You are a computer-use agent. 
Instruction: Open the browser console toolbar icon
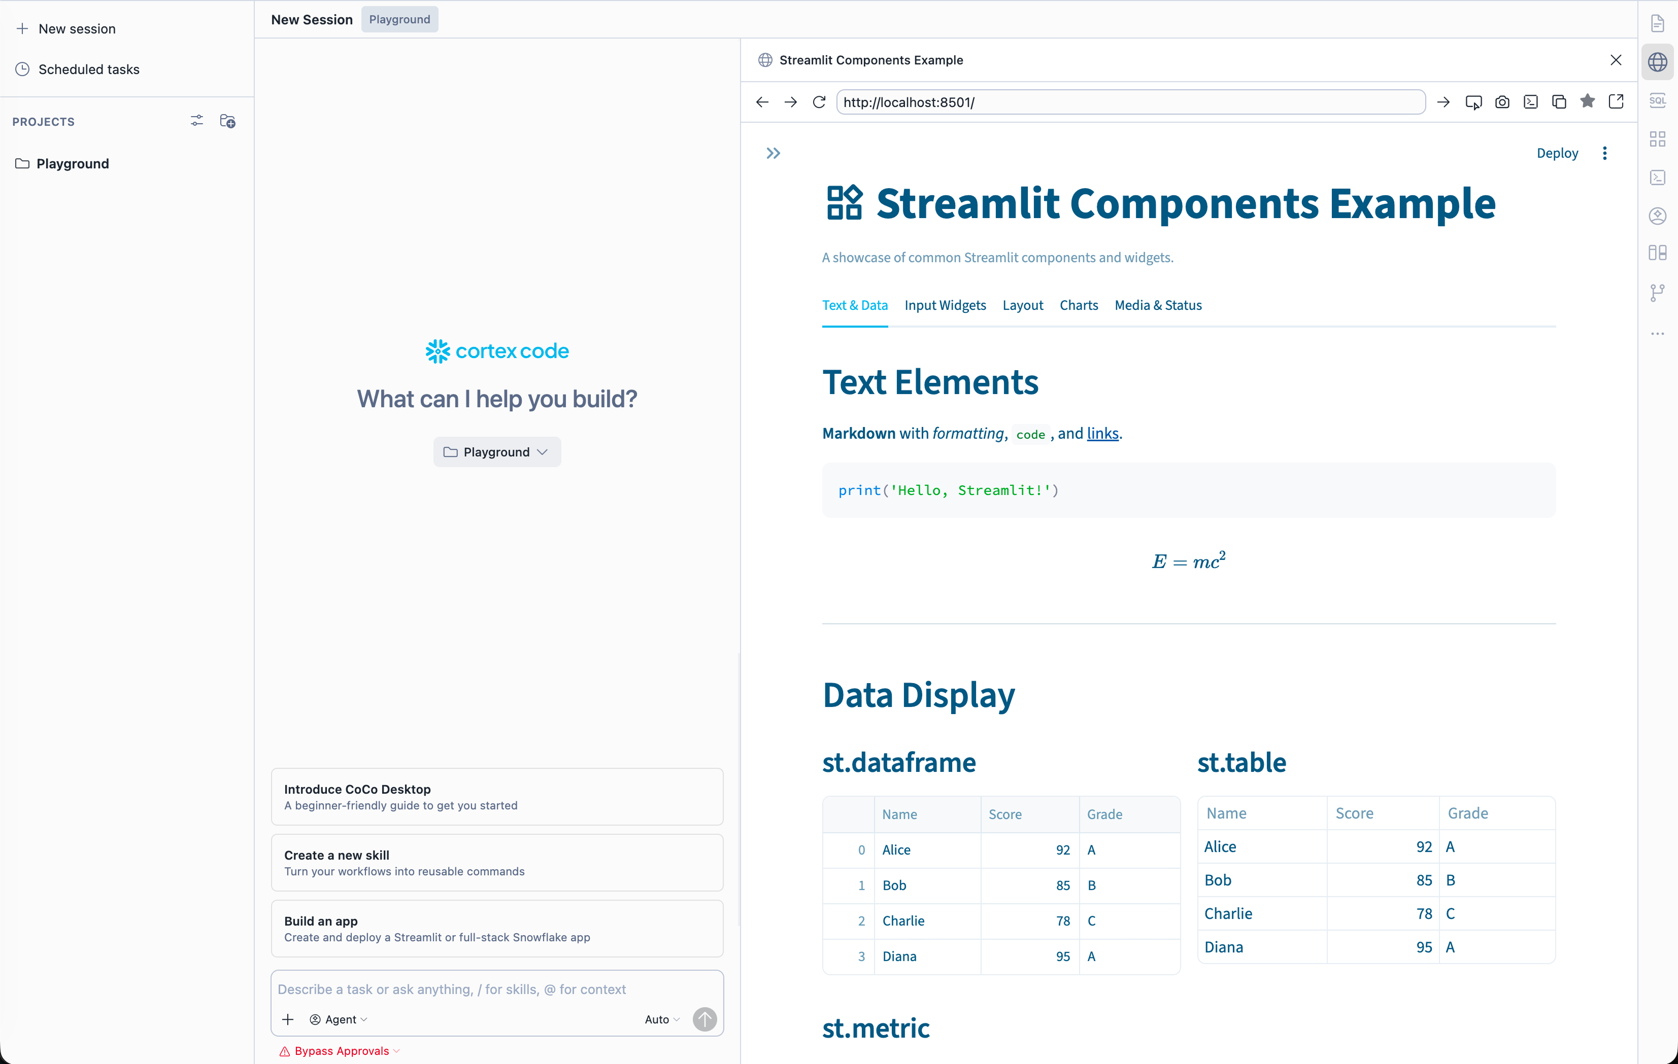[x=1530, y=102]
